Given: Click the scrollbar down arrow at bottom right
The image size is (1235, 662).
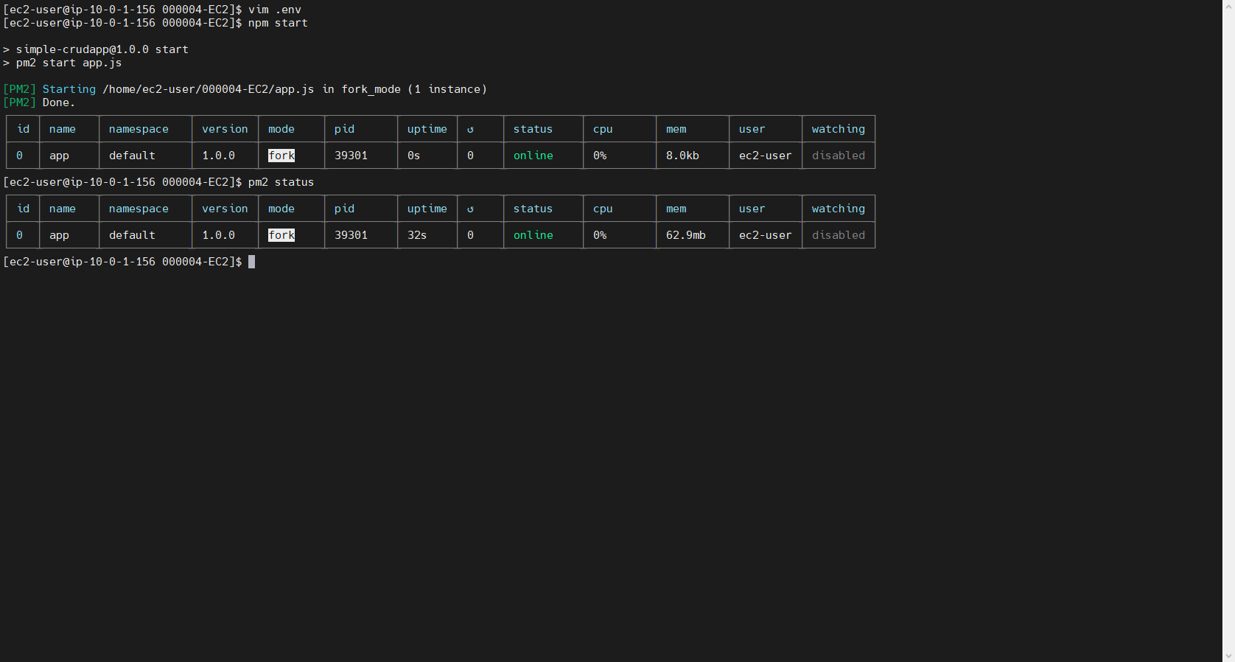Looking at the screenshot, I should coord(1228,655).
